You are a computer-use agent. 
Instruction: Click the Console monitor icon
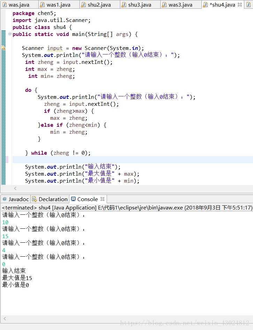click(x=73, y=199)
